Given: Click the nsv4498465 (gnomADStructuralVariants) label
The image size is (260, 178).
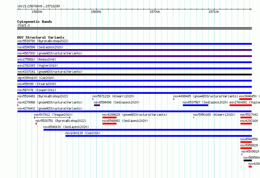Looking at the screenshot, I should pyautogui.click(x=206, y=96).
